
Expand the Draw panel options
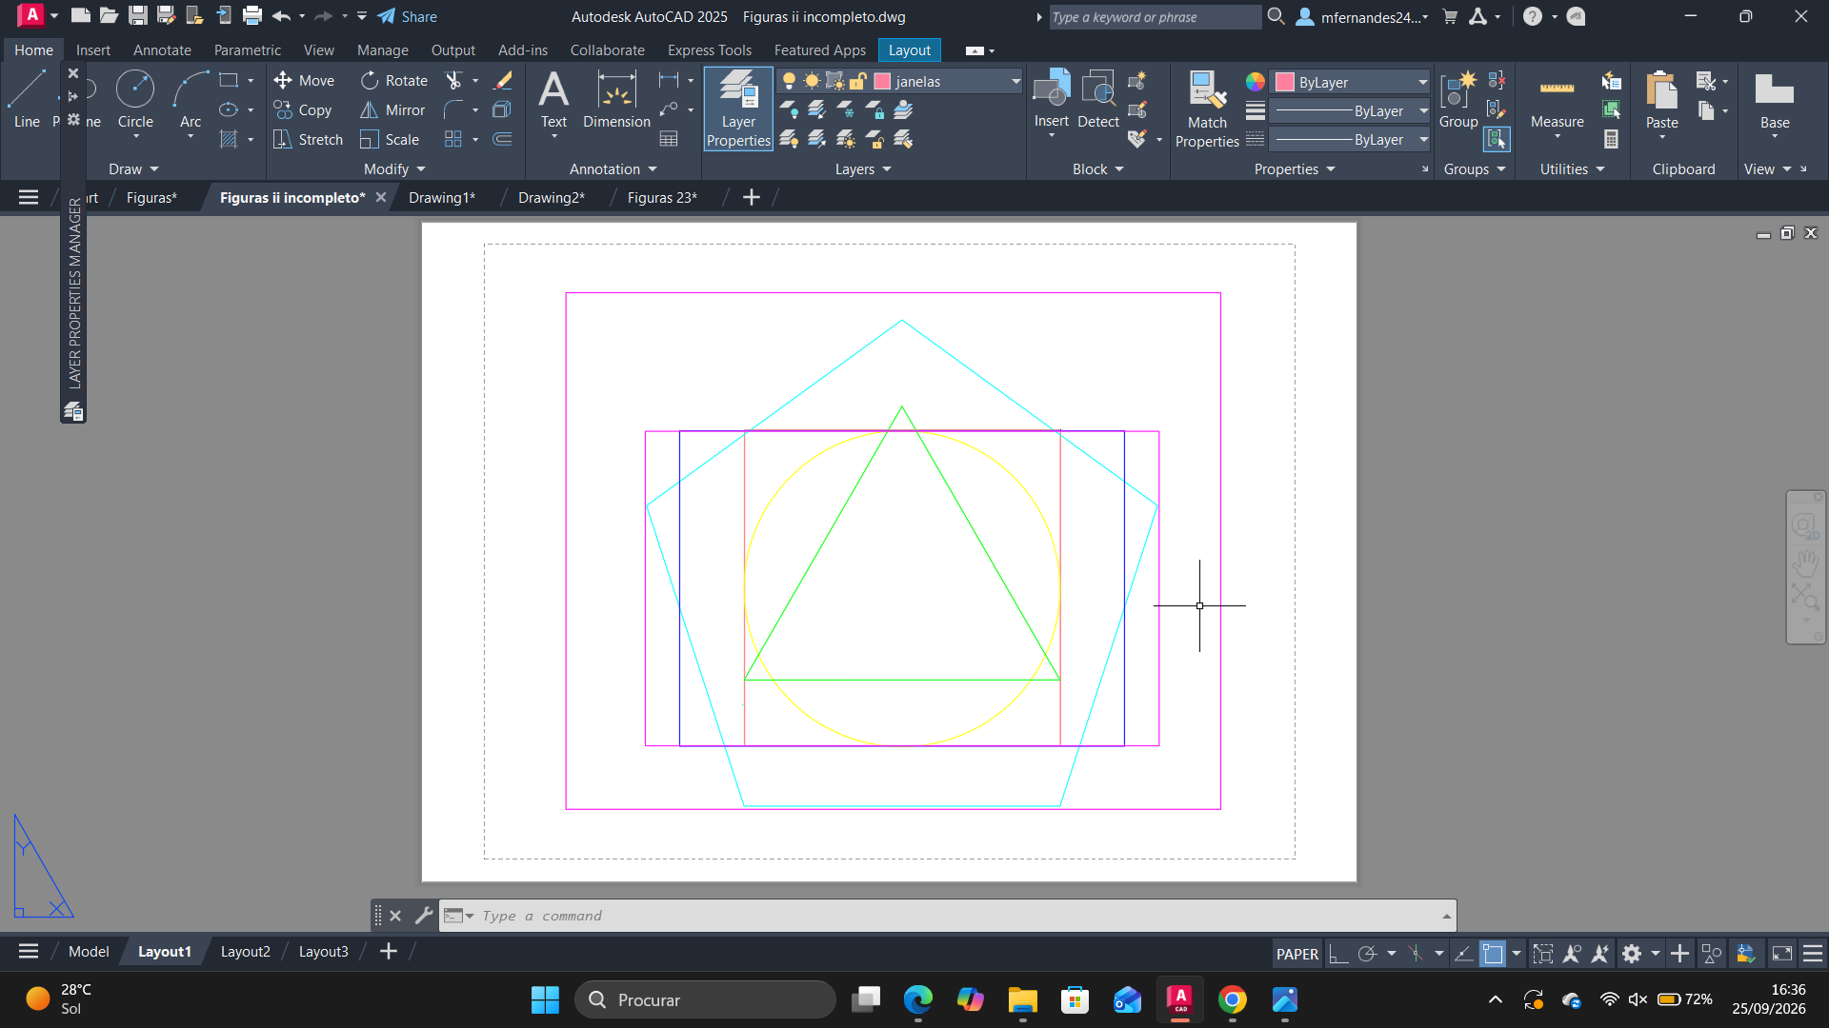[x=133, y=169]
